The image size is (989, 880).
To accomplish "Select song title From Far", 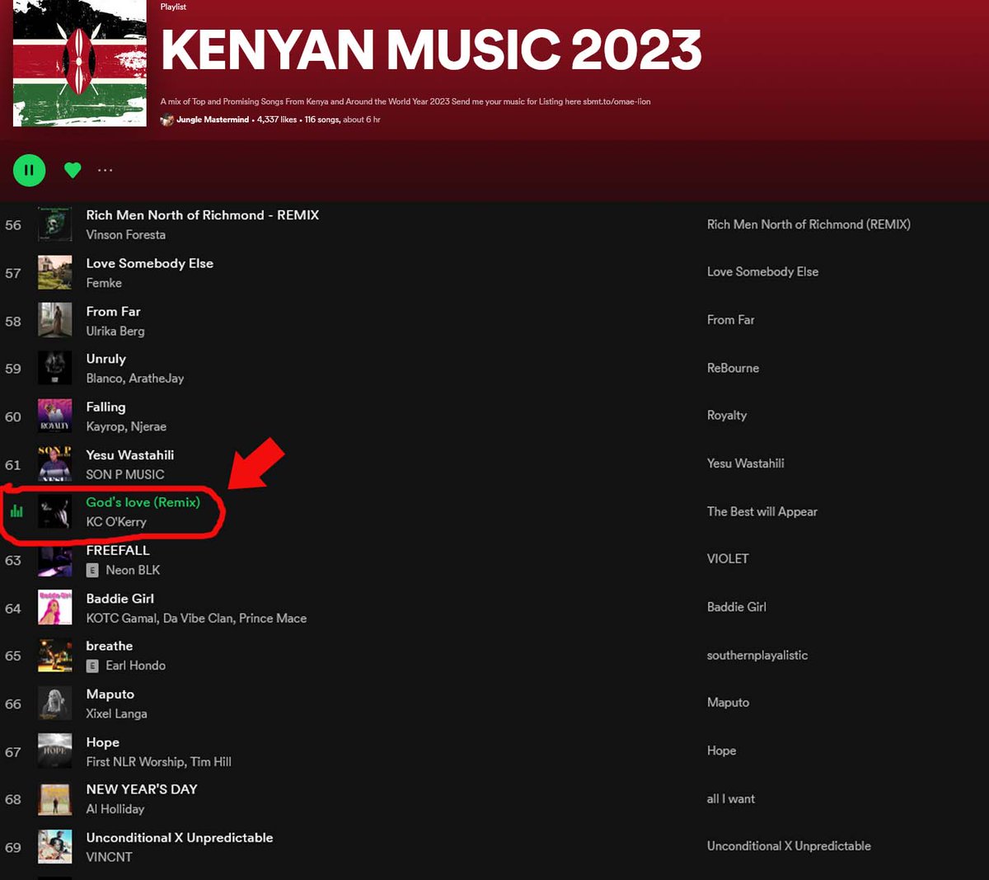I will [x=114, y=311].
